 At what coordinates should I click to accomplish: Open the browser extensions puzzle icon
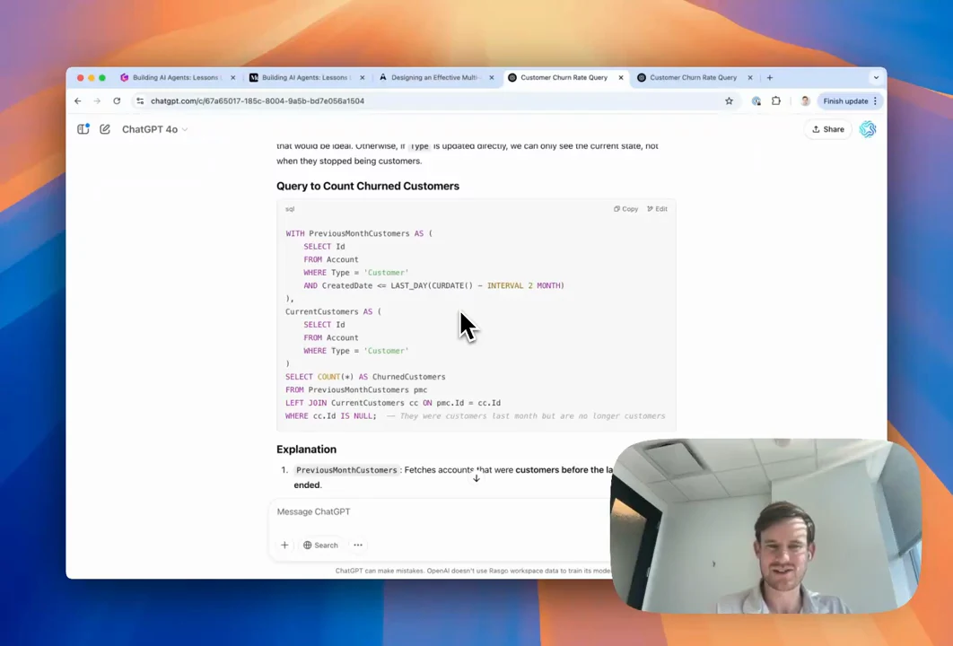(x=776, y=100)
